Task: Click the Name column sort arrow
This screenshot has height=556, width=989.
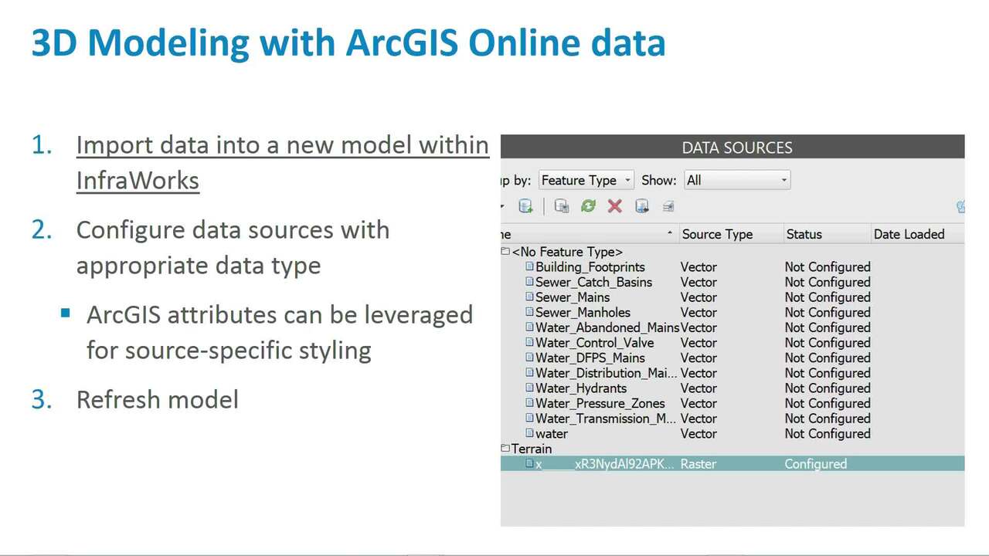Action: [x=669, y=233]
